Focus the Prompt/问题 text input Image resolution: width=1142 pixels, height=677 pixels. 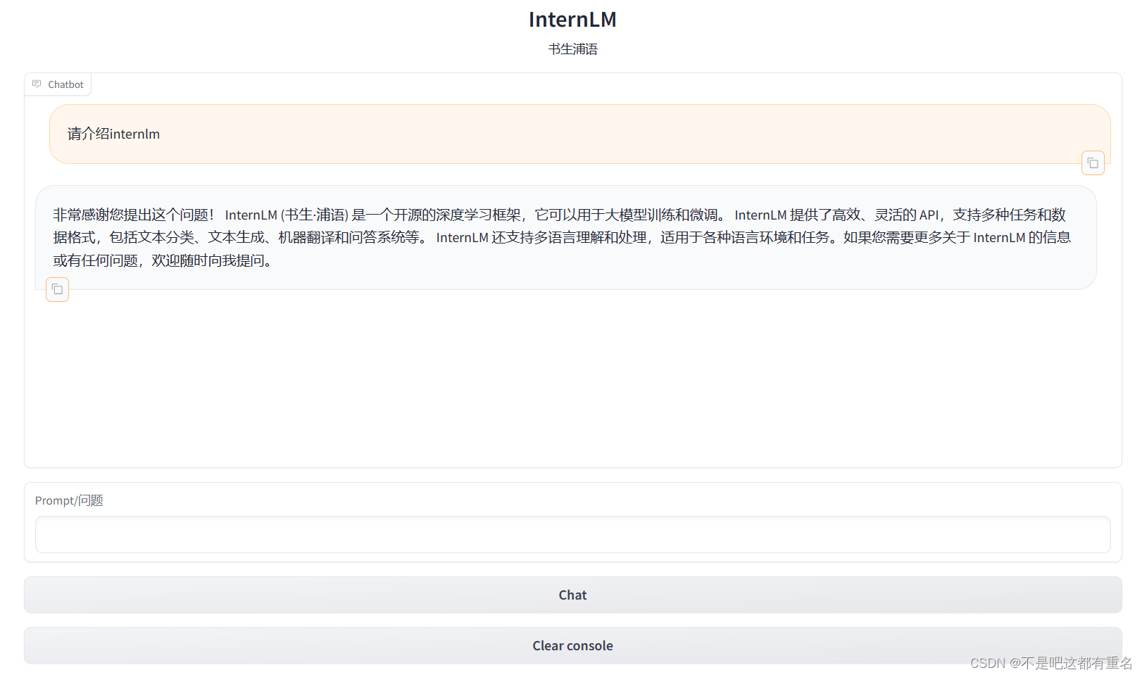572,535
